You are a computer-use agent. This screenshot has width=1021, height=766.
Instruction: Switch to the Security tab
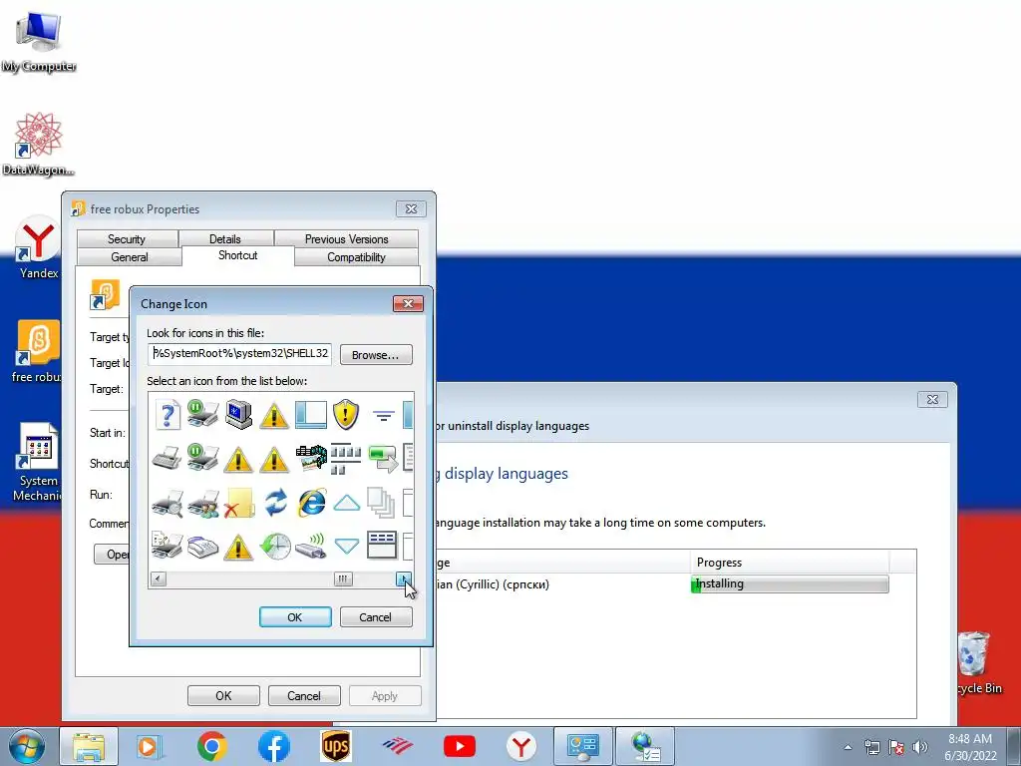(x=127, y=239)
